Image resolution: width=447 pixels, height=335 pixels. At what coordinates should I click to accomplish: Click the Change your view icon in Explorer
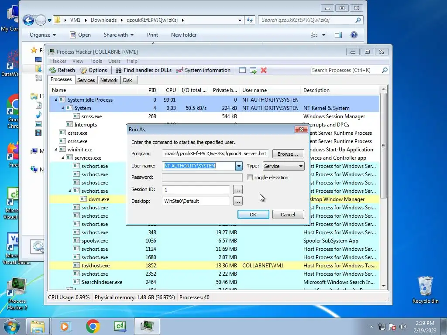click(314, 35)
